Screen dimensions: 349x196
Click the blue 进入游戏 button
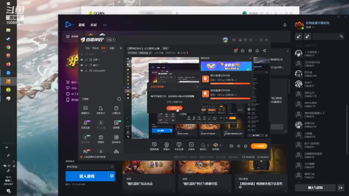click(x=87, y=176)
